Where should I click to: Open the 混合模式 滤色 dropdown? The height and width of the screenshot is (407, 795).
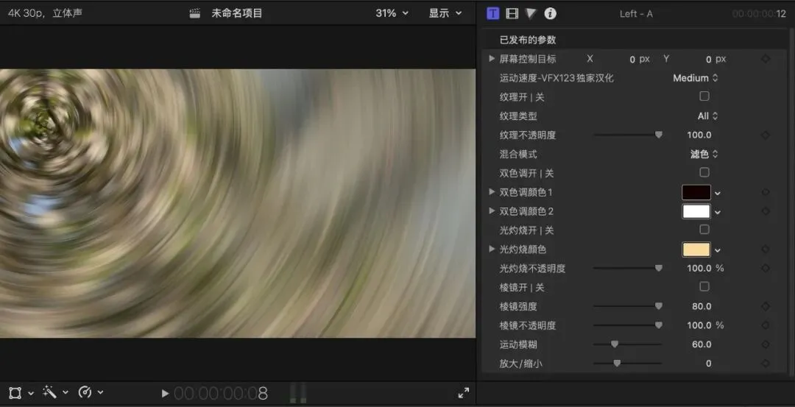(x=704, y=154)
